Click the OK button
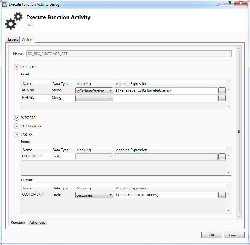The height and width of the screenshot is (245, 250). click(211, 235)
